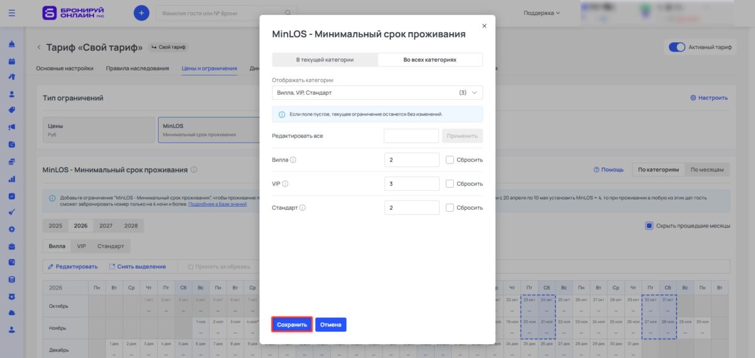The width and height of the screenshot is (755, 358).
Task: Click the Стандарт value field
Action: point(412,207)
